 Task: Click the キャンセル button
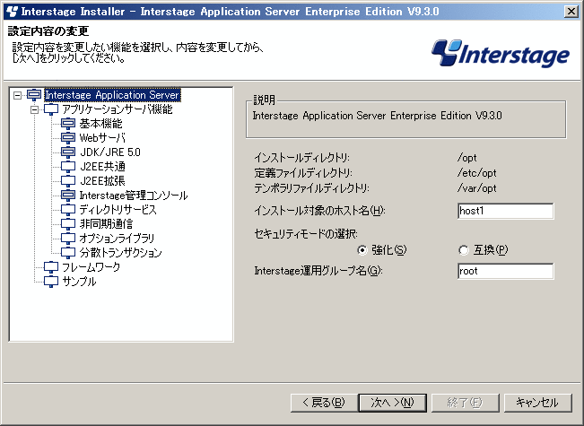(538, 403)
